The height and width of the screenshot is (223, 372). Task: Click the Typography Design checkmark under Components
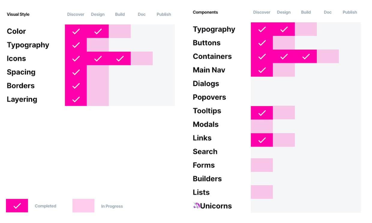[x=284, y=29]
